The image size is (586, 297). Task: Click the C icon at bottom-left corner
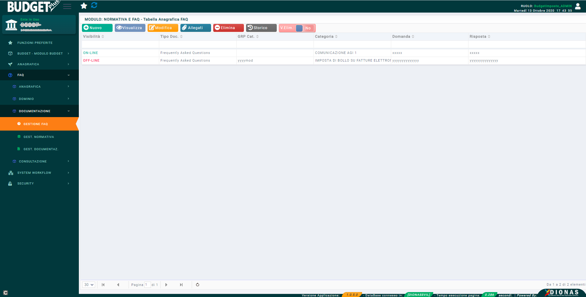click(x=5, y=293)
